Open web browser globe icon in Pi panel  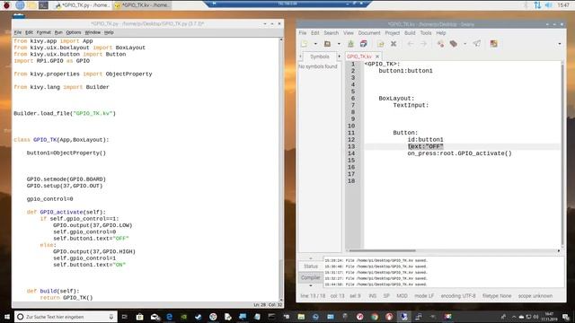tap(20, 5)
